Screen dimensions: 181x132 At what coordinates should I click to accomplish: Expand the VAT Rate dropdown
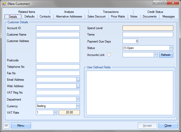click(x=55, y=112)
